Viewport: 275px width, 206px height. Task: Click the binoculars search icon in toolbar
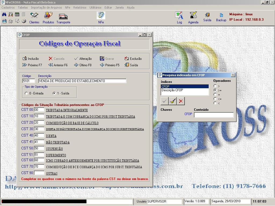click(x=4, y=14)
